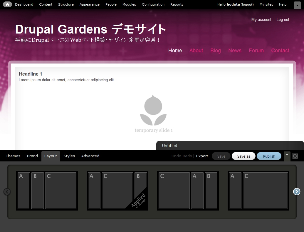Select the applied A-C-B layout thumbnail
Screen dimensions: 304x232
[x=117, y=191]
